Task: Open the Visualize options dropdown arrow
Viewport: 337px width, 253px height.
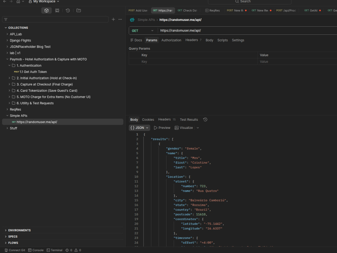Action: pos(198,128)
